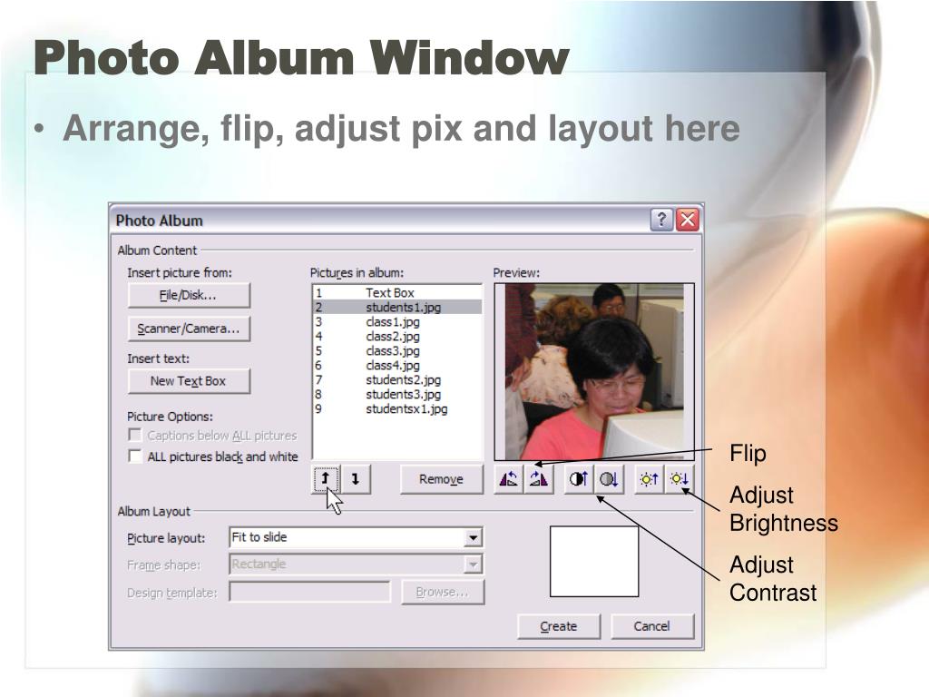Select students2.jpg in pictures list

[x=397, y=380]
